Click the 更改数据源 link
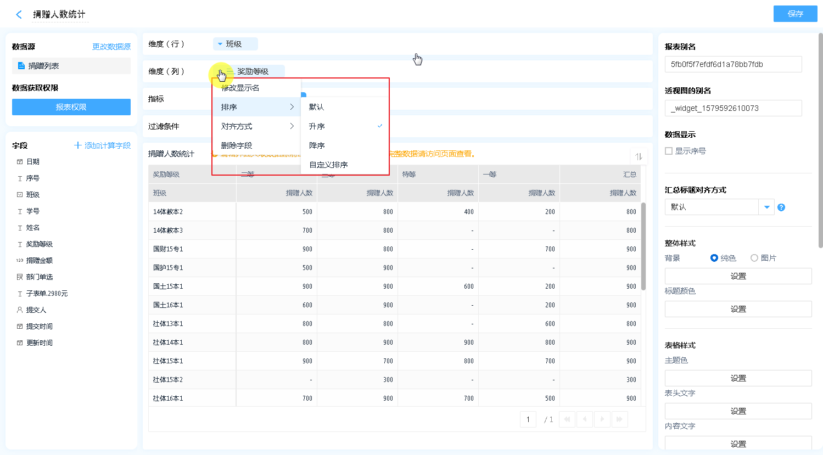The height and width of the screenshot is (455, 823). click(111, 47)
